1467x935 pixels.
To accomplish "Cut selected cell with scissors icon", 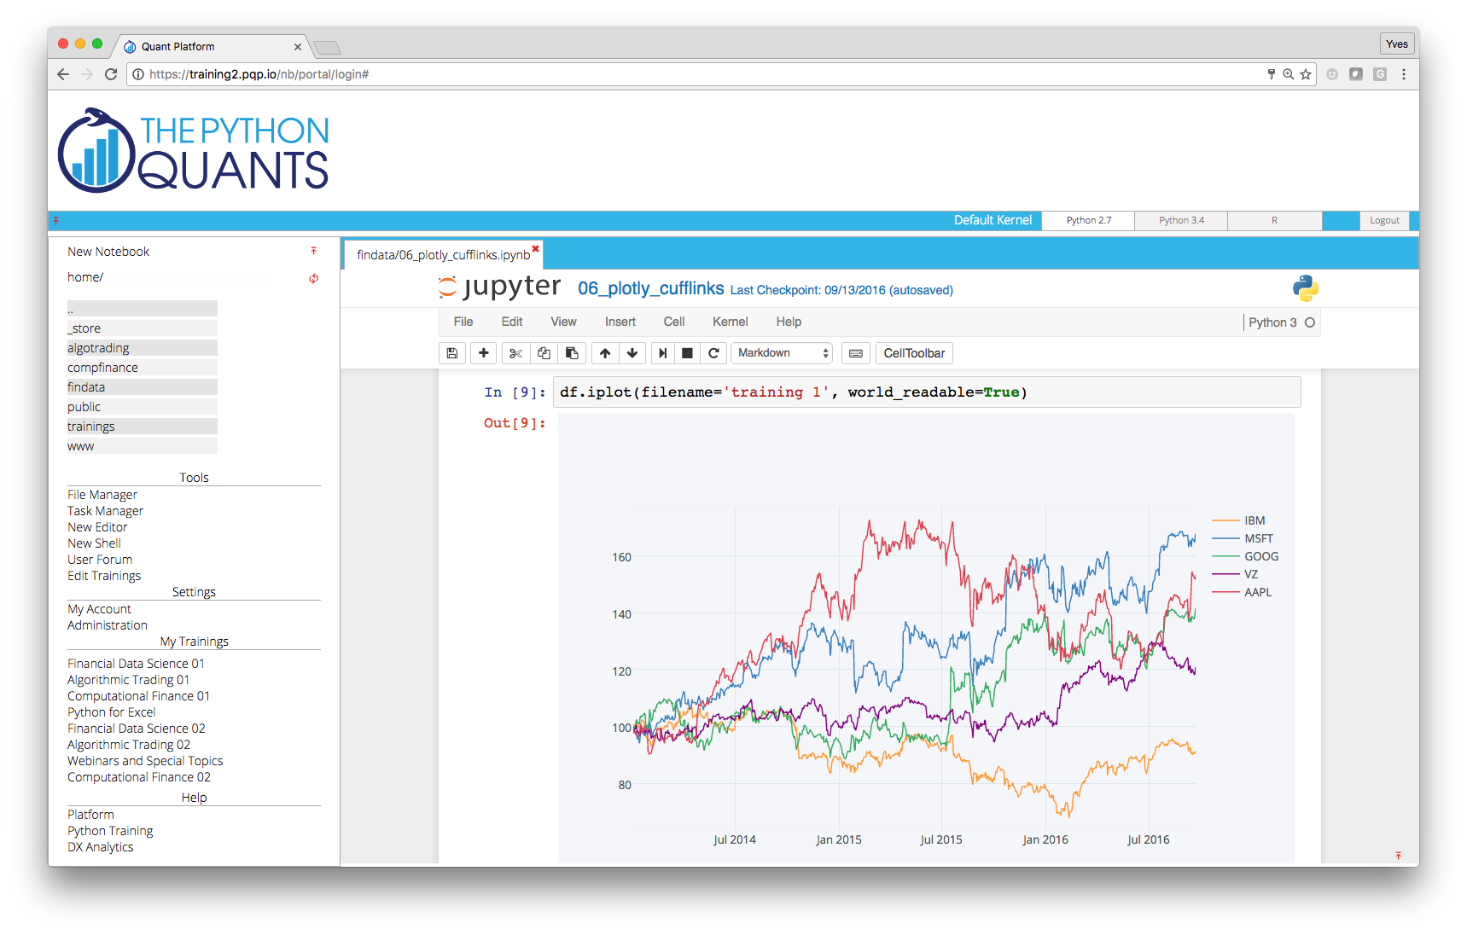I will click(515, 353).
